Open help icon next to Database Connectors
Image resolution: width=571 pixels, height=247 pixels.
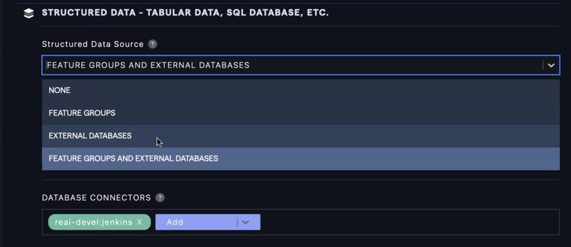160,198
